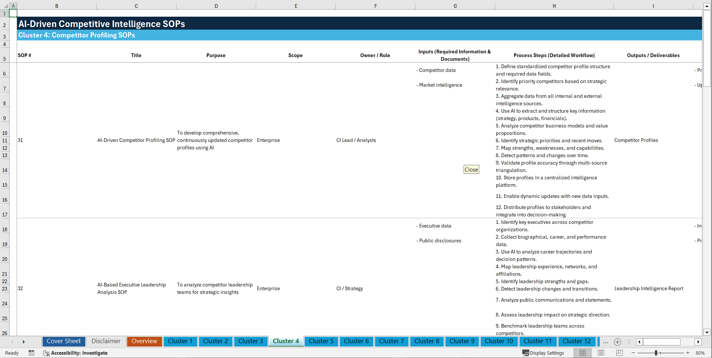
Task: Zoom out using the minus icon
Action: (x=633, y=353)
